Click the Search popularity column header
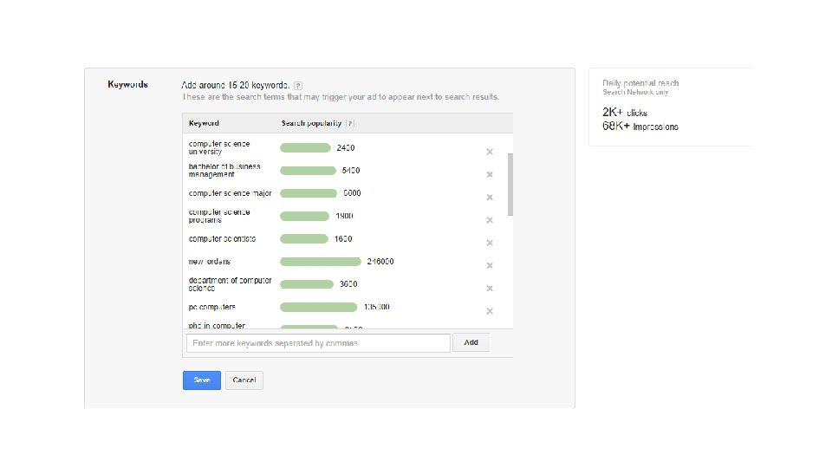Image resolution: width=832 pixels, height=468 pixels. (x=312, y=123)
